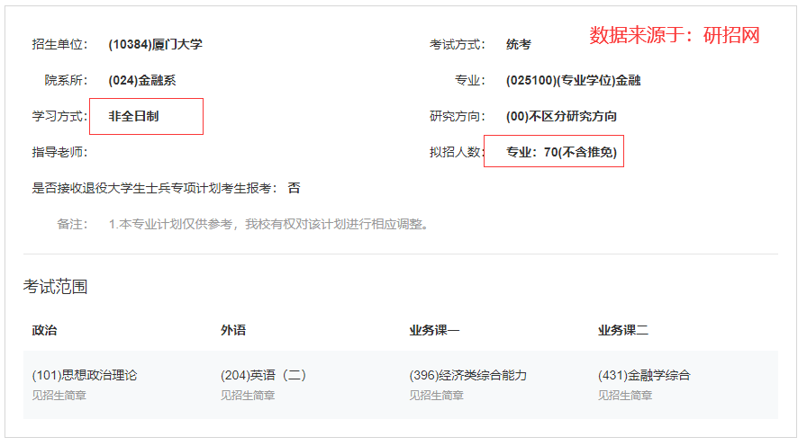Select the (00)不区分研究方向 value
807x446 pixels.
click(561, 117)
